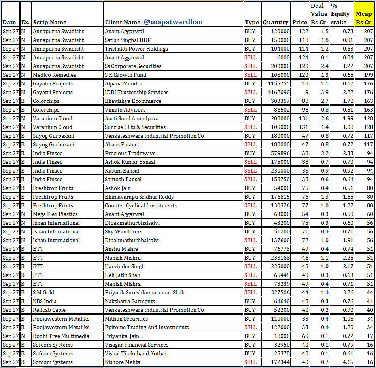Select equity stake 3.26 cell
This screenshot has height=368, width=376.
pos(342,292)
